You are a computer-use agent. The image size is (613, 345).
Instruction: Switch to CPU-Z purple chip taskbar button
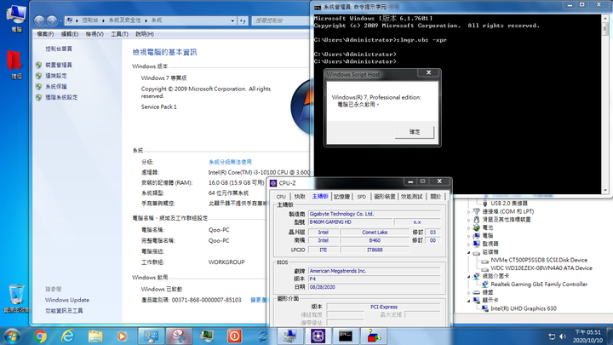(318, 336)
